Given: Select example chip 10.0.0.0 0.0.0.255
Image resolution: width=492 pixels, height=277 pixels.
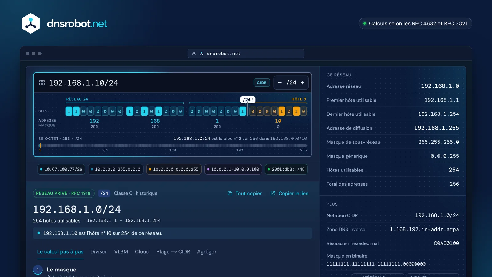Looking at the screenshot, I should [x=174, y=169].
